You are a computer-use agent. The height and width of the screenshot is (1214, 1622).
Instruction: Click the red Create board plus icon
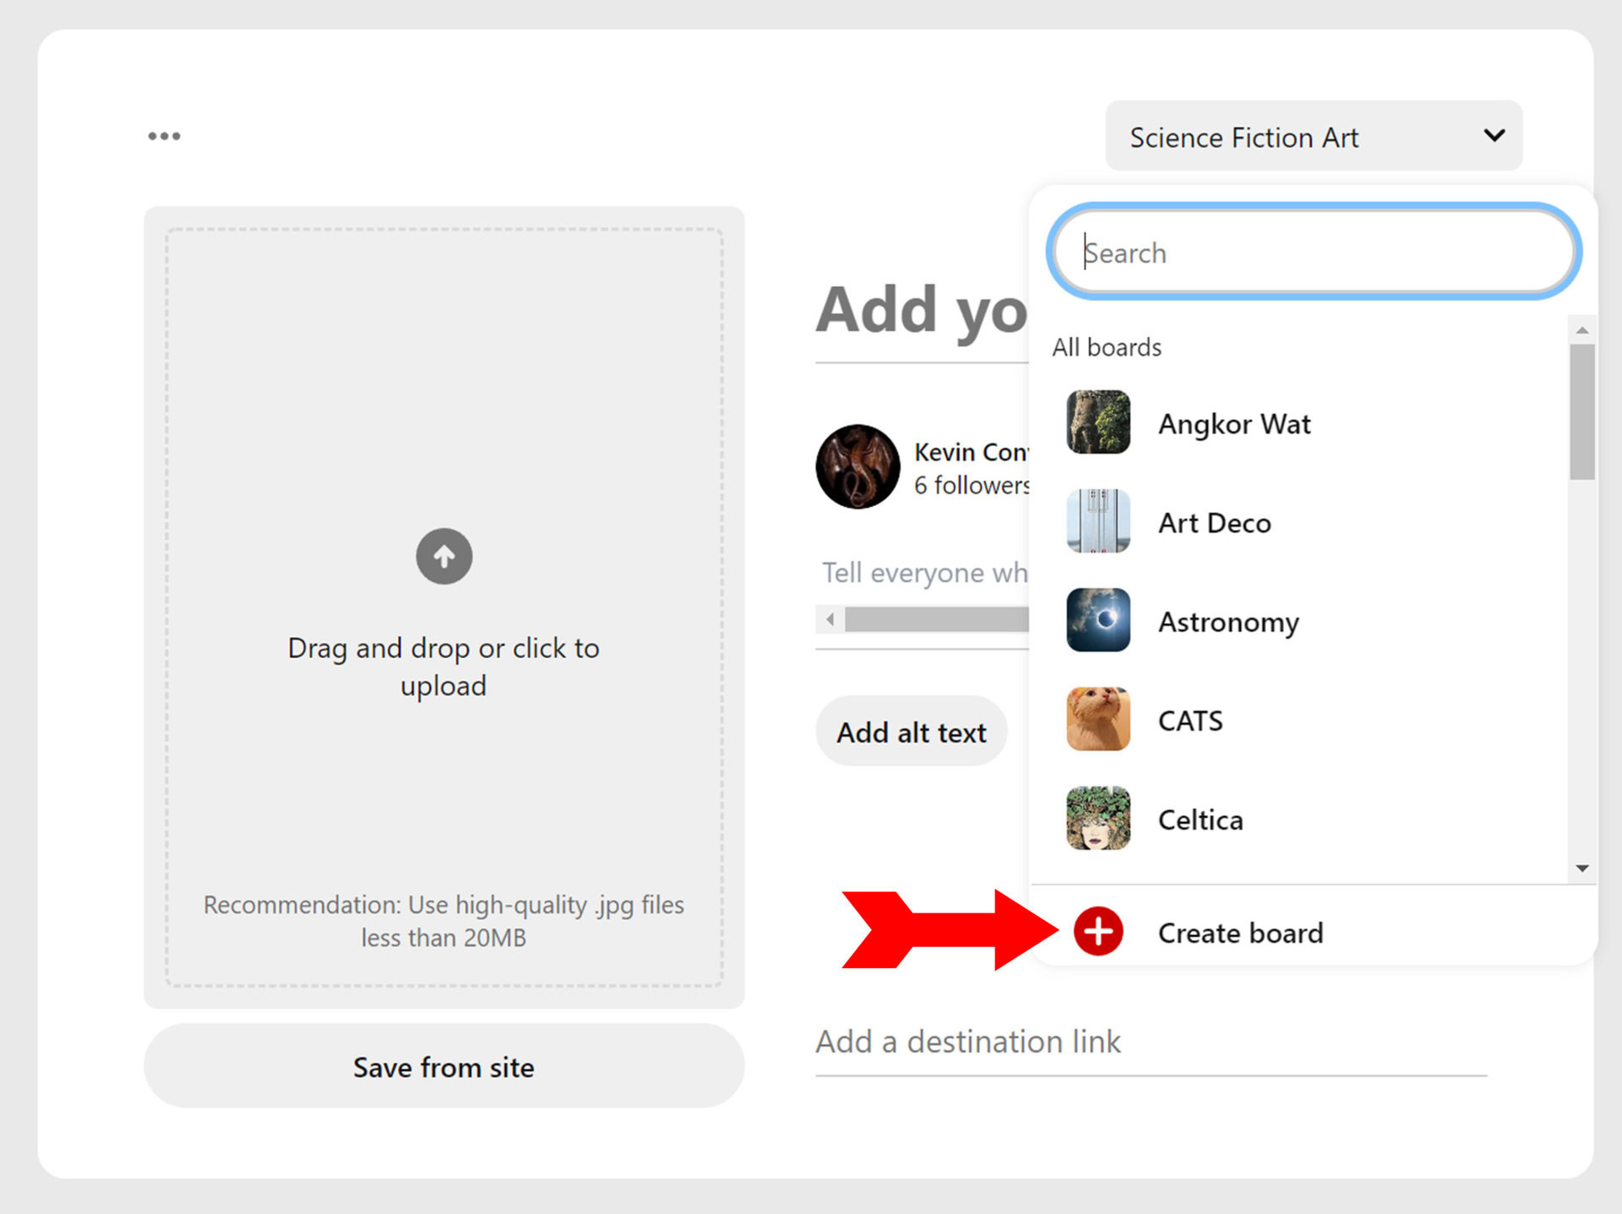tap(1097, 933)
